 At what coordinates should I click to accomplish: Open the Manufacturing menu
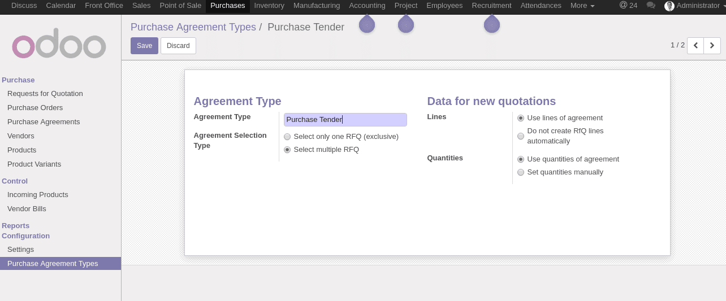(317, 6)
